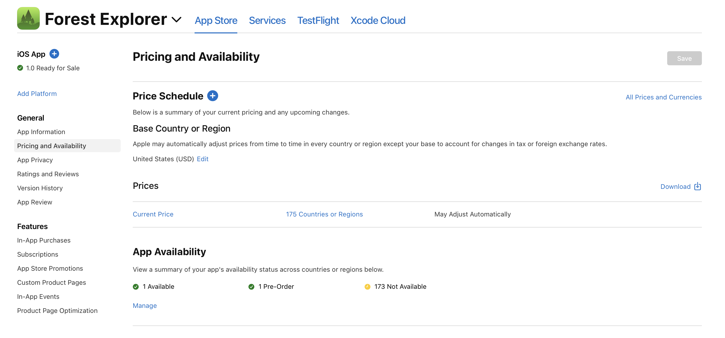Click the Prices Download icon

click(x=698, y=186)
